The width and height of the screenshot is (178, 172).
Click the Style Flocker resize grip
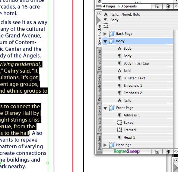click(176, 151)
